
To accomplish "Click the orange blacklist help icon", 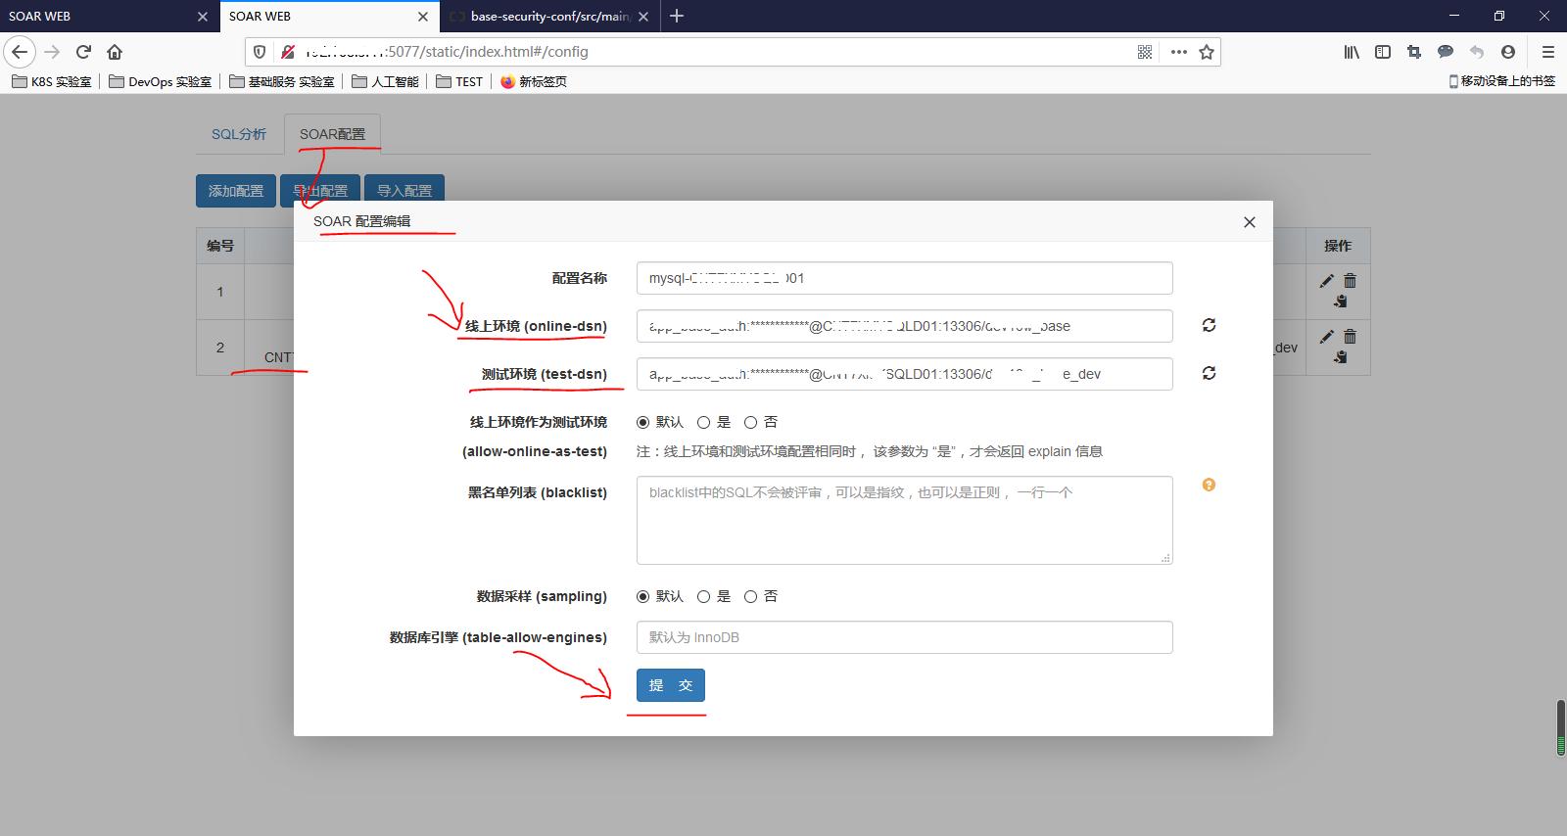I will point(1209,485).
